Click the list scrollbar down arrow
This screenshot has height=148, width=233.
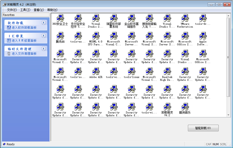[x=228, y=115]
